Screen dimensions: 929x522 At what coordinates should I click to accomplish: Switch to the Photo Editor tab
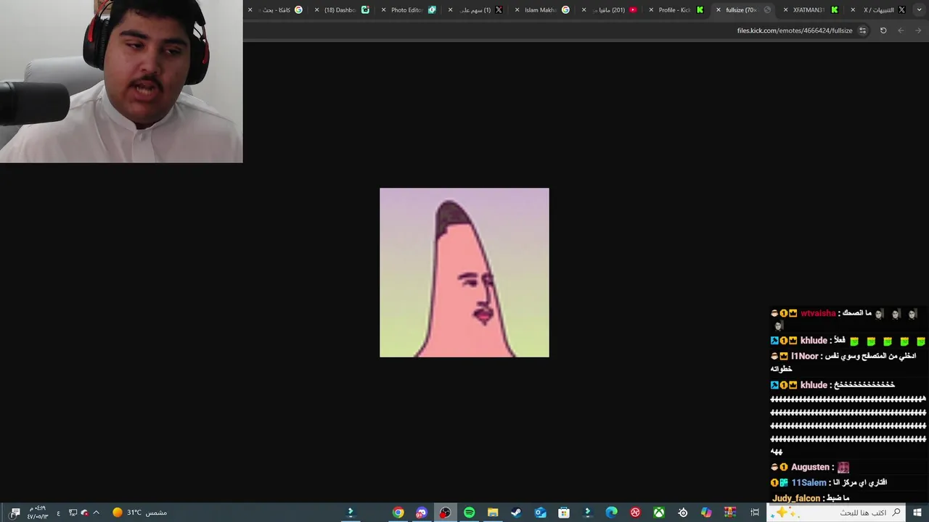pyautogui.click(x=409, y=9)
